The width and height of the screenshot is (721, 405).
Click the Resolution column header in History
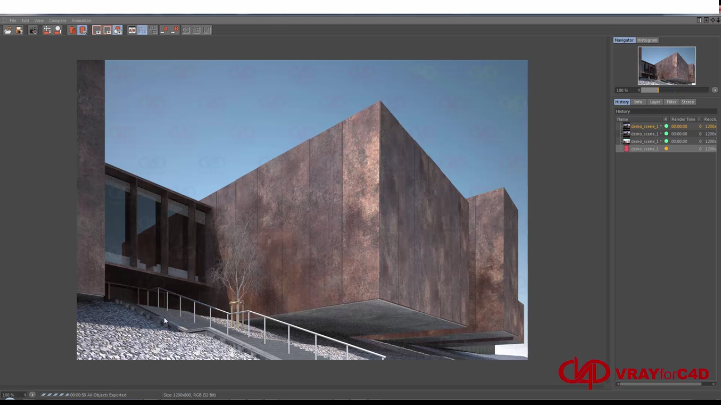point(710,119)
